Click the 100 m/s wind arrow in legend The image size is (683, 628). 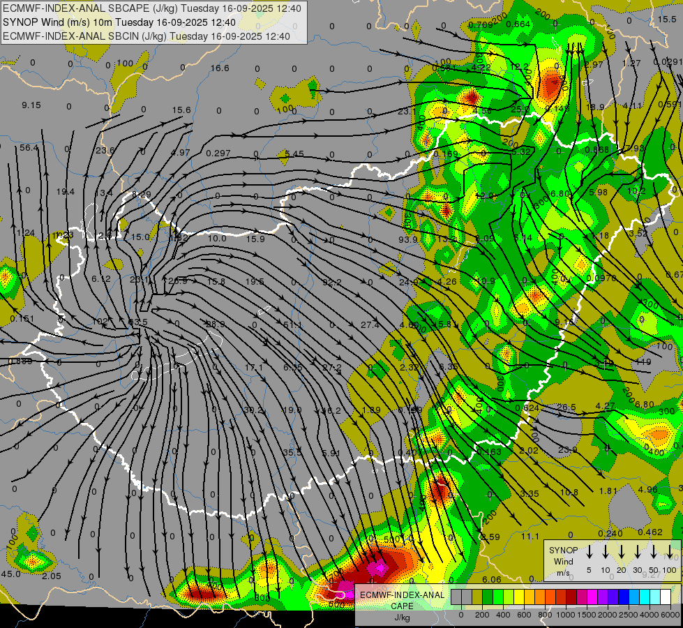click(670, 552)
